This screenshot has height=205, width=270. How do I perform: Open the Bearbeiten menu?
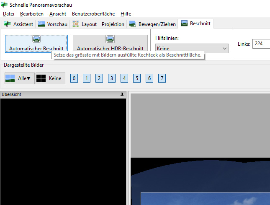click(32, 14)
